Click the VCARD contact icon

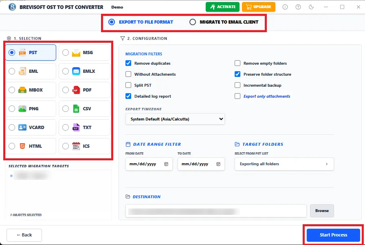(x=22, y=127)
